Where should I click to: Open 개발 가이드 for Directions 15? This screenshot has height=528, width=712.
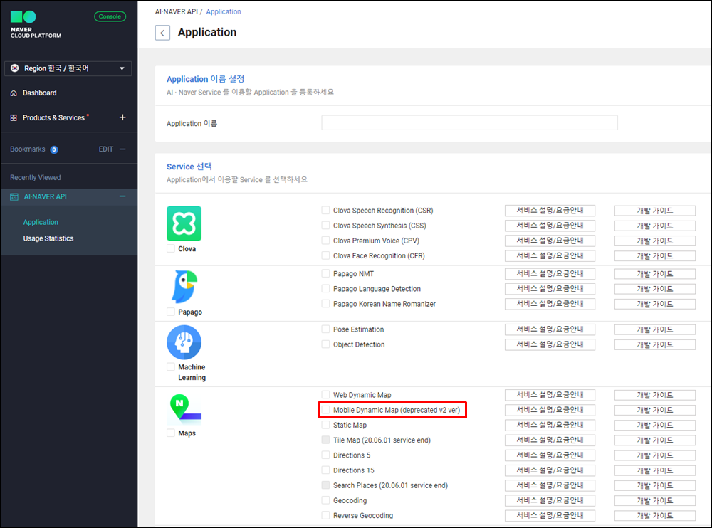coord(655,470)
